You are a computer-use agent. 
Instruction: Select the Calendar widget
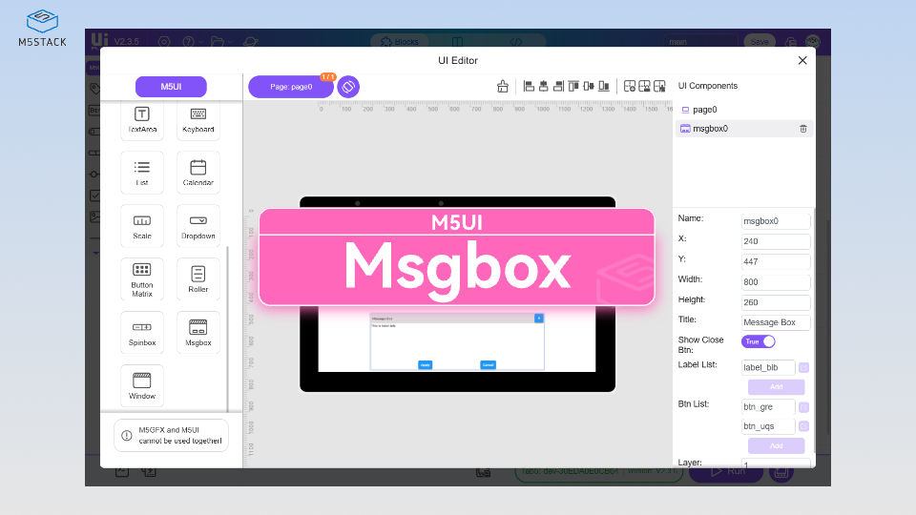point(198,172)
